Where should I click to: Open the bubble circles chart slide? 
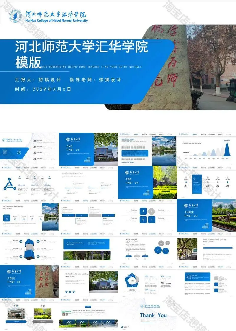pos(147,249)
